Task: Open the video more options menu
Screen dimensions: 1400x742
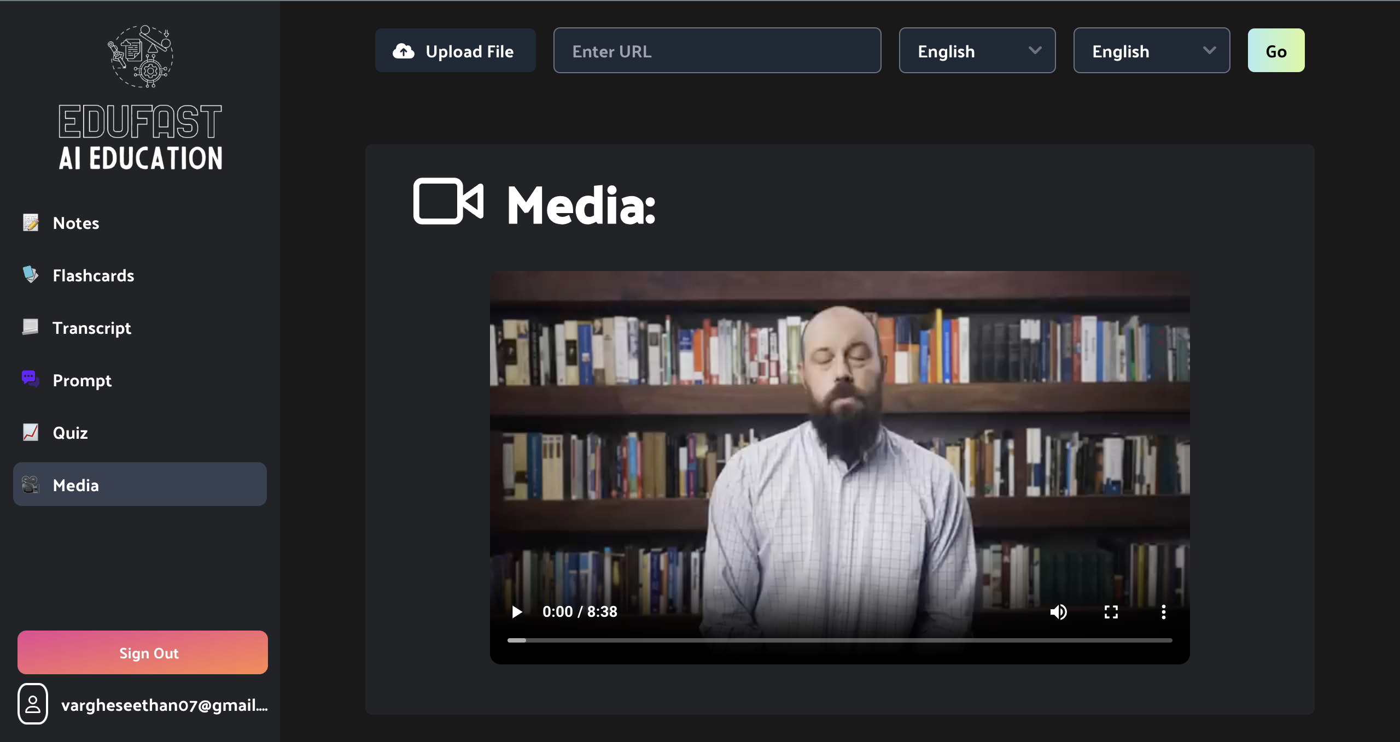Action: coord(1163,611)
